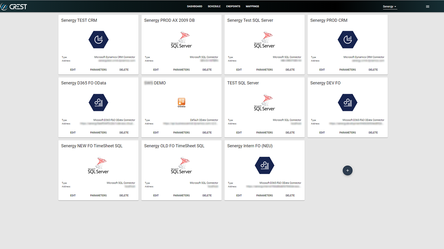The height and width of the screenshot is (249, 444).
Task: Click SQL Server logo on TEST SQL Server card
Action: click(x=264, y=103)
